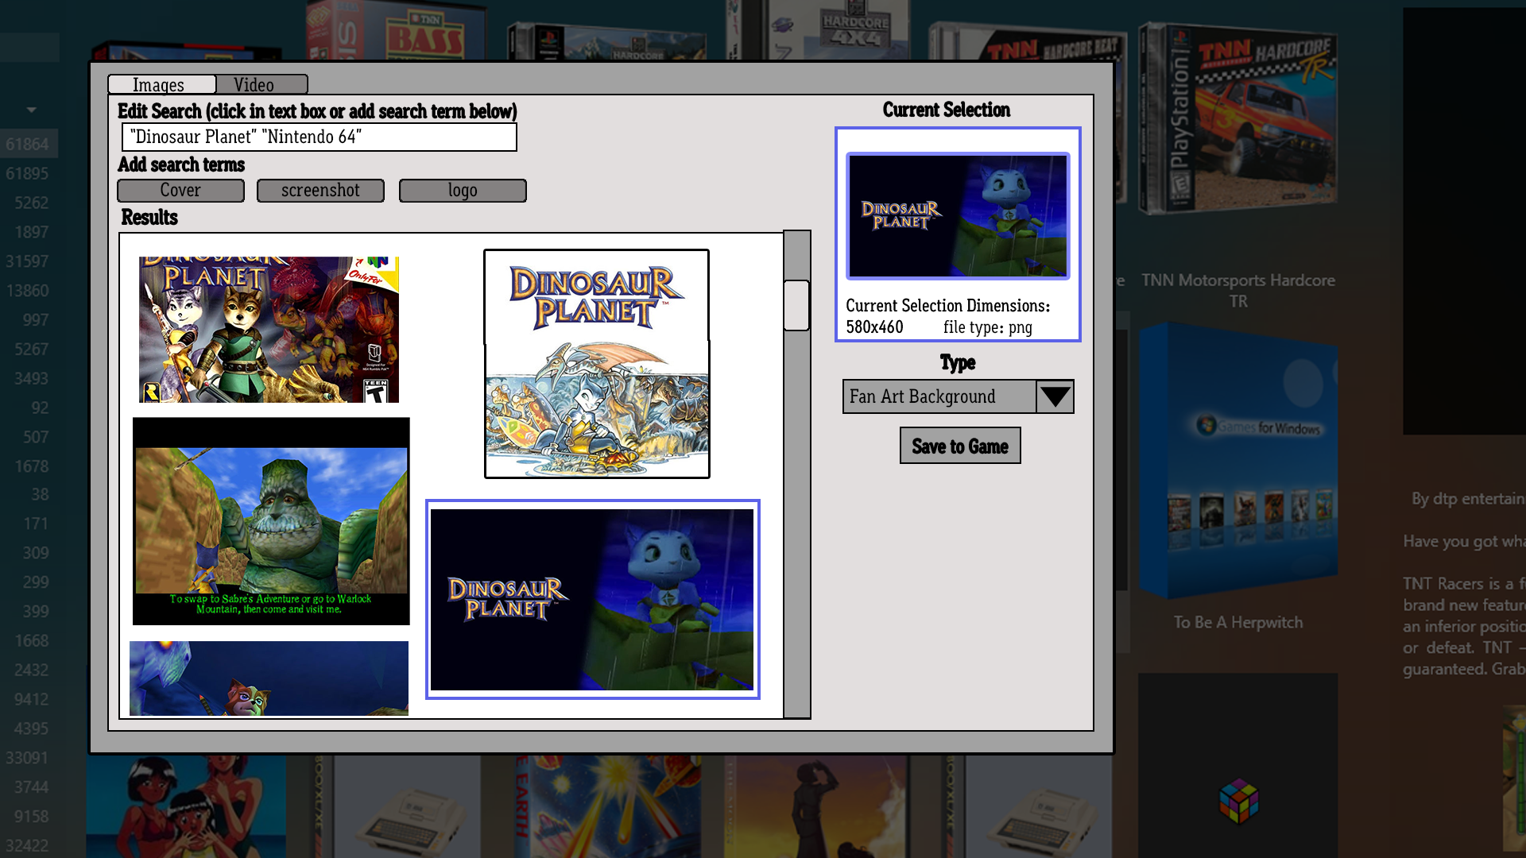Add the Cover search term

[180, 191]
